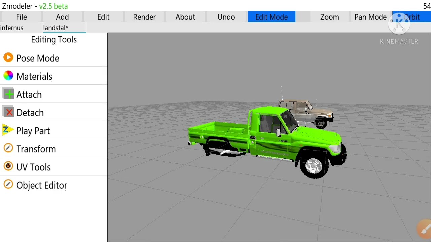Click the Play Part Z icon
The image size is (431, 242).
(x=8, y=130)
